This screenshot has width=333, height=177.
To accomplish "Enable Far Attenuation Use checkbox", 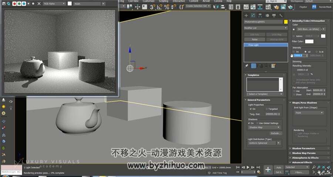I will (294, 91).
